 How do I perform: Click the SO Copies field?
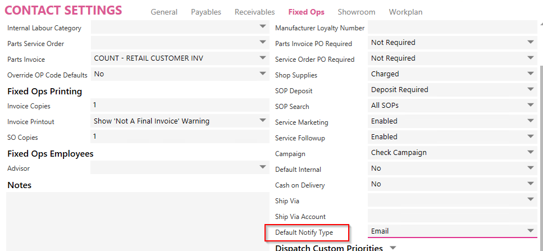[180, 137]
